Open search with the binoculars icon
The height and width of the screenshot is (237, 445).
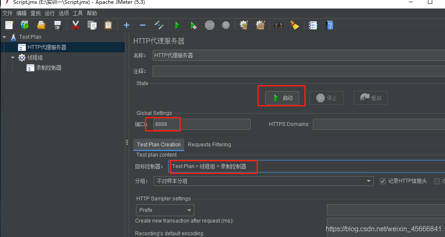tap(279, 25)
